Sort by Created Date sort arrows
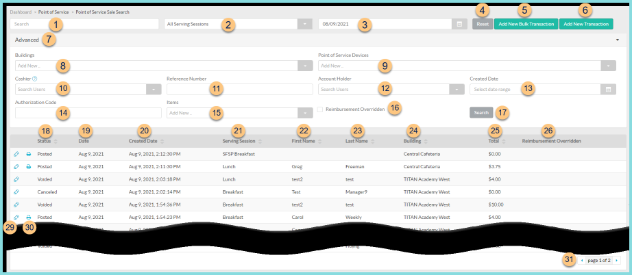This screenshot has height=275, width=632. pos(162,142)
